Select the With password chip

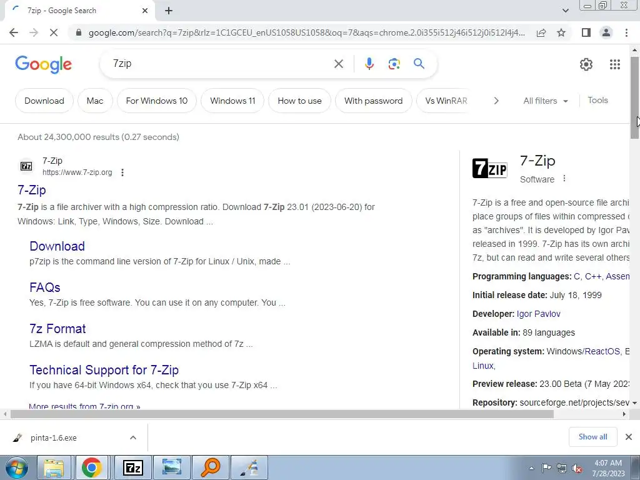click(374, 101)
